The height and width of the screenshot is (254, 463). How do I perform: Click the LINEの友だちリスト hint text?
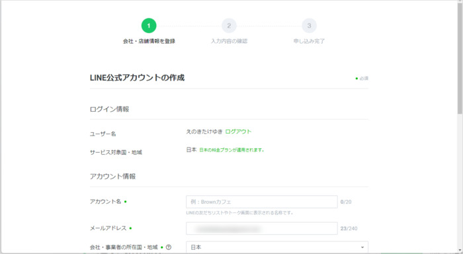point(239,212)
